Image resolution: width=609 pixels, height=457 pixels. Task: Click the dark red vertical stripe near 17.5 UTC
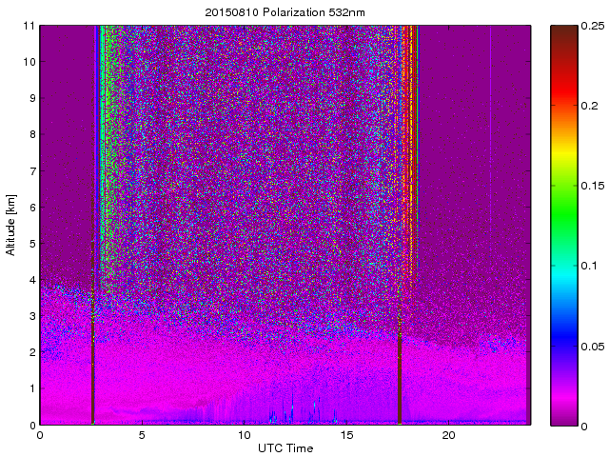coord(399,381)
